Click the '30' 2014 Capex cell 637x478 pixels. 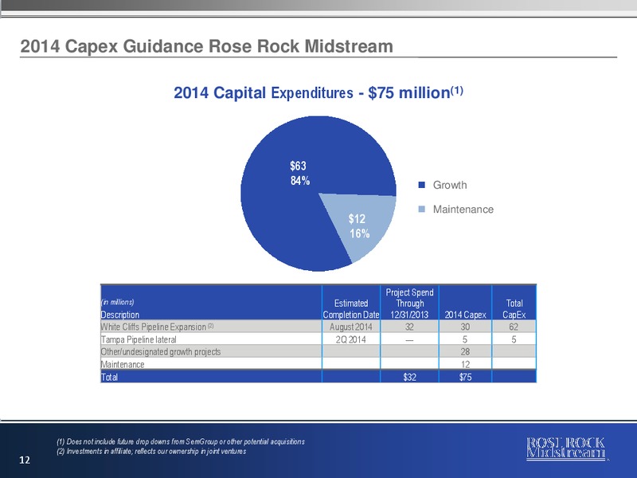[x=465, y=327]
